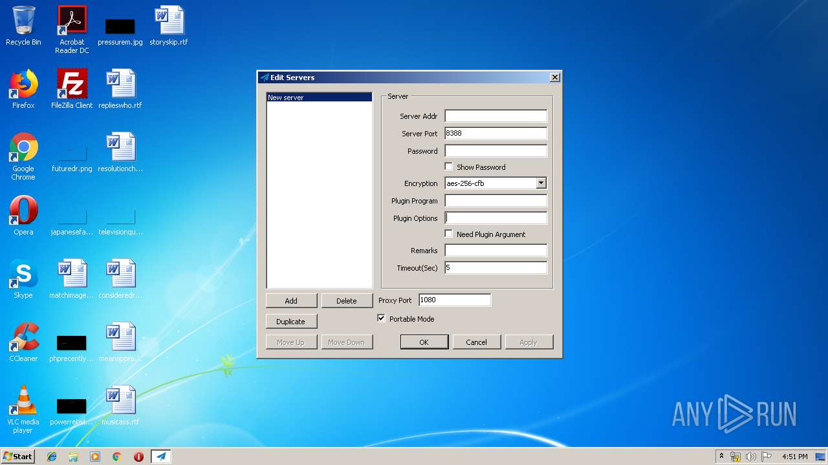Viewport: 828px width, 465px height.
Task: Click the taskbar clock 4:51 PM
Action: point(794,457)
